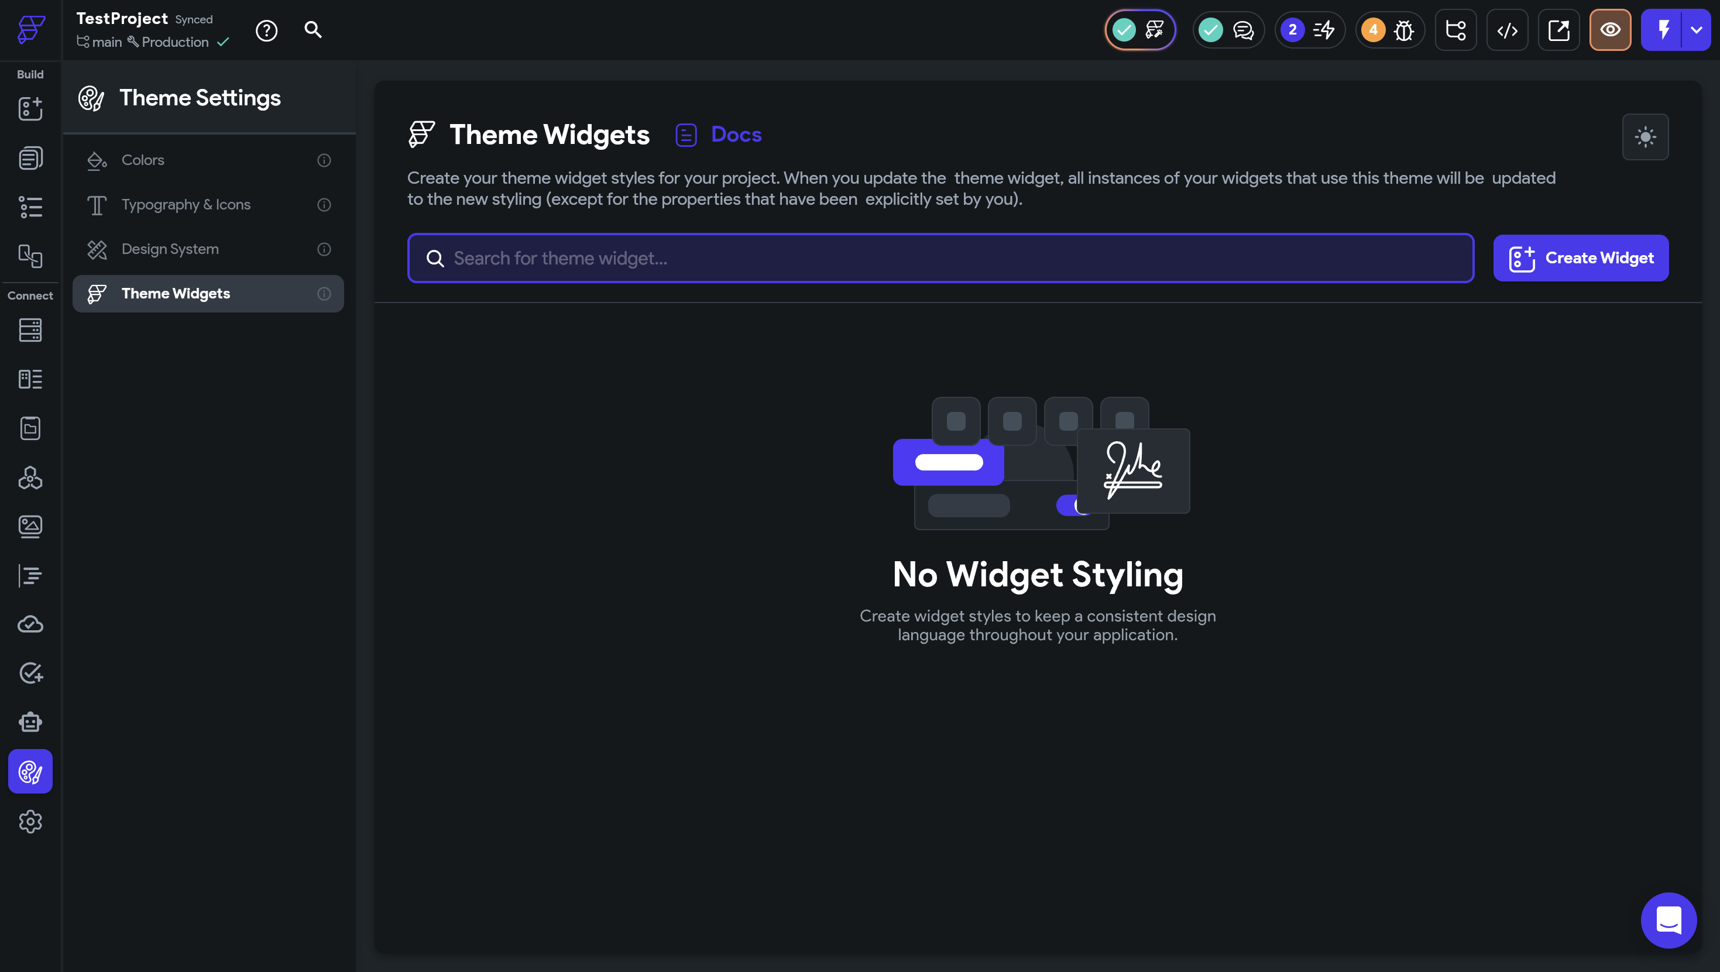This screenshot has height=972, width=1720.
Task: Open the Widget Tree icon in sidebar
Action: coord(30,207)
